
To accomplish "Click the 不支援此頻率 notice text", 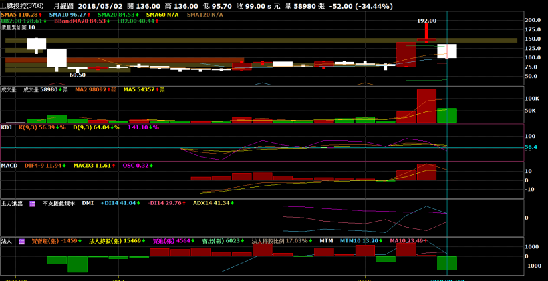I will pyautogui.click(x=59, y=203).
